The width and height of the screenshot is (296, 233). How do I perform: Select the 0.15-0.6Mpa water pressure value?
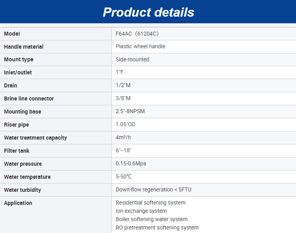pyautogui.click(x=131, y=164)
